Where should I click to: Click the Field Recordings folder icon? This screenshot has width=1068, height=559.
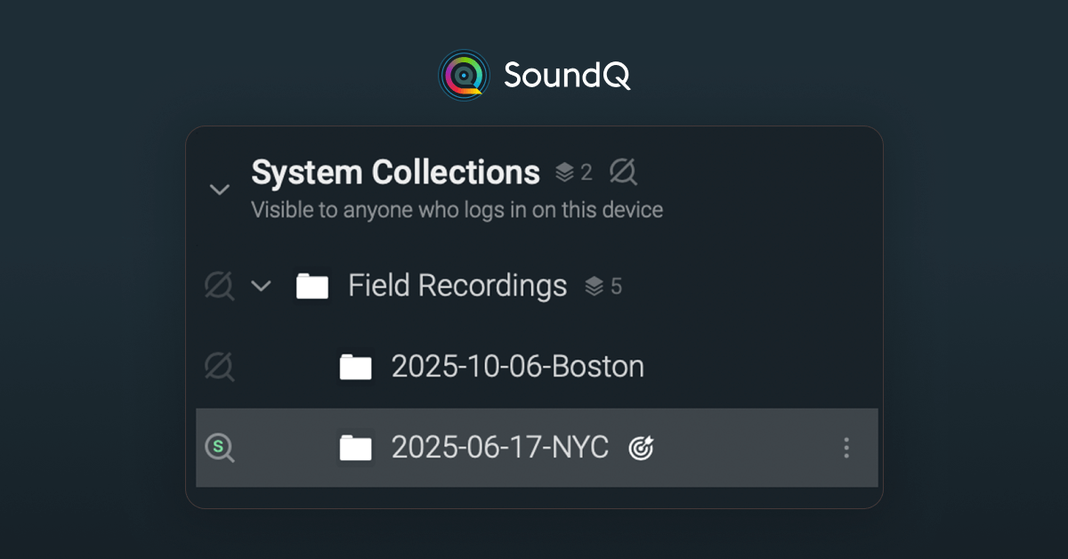(311, 287)
